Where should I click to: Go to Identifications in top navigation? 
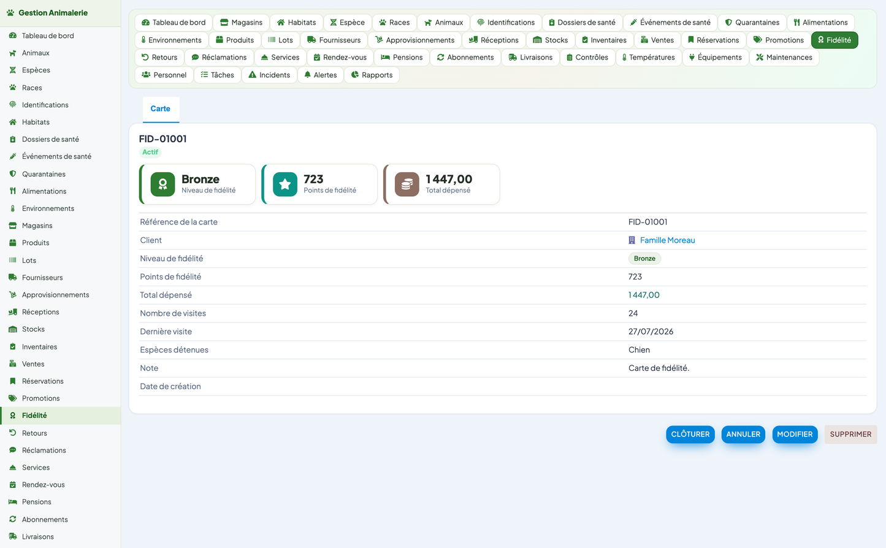(506, 23)
